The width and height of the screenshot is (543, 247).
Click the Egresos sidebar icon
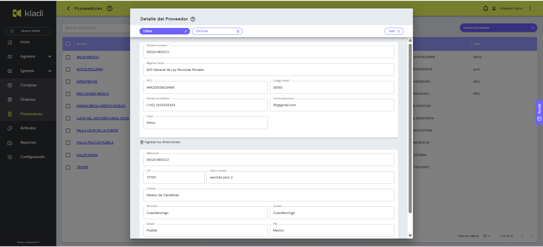(10, 71)
